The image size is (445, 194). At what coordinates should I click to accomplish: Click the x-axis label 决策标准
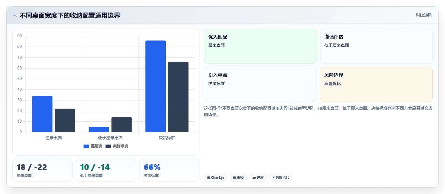click(167, 138)
